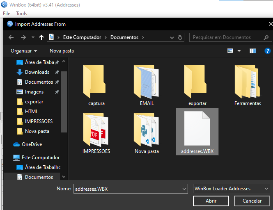This screenshot has width=273, height=210.
Task: Expand chevron after Documentos in path
Action: [x=143, y=37]
